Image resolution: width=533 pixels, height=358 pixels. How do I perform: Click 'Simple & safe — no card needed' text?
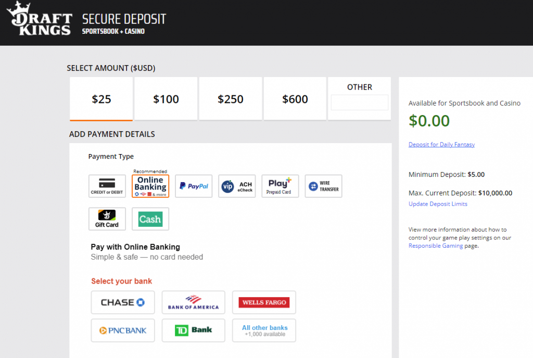(x=147, y=257)
